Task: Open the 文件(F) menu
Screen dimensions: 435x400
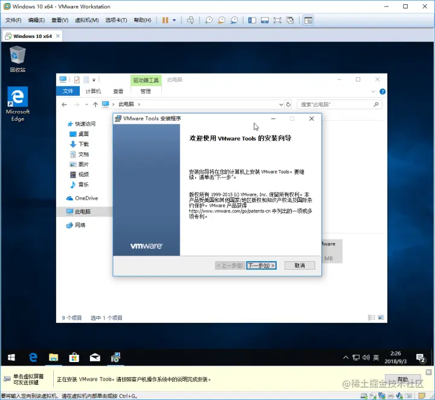Action: pos(13,21)
